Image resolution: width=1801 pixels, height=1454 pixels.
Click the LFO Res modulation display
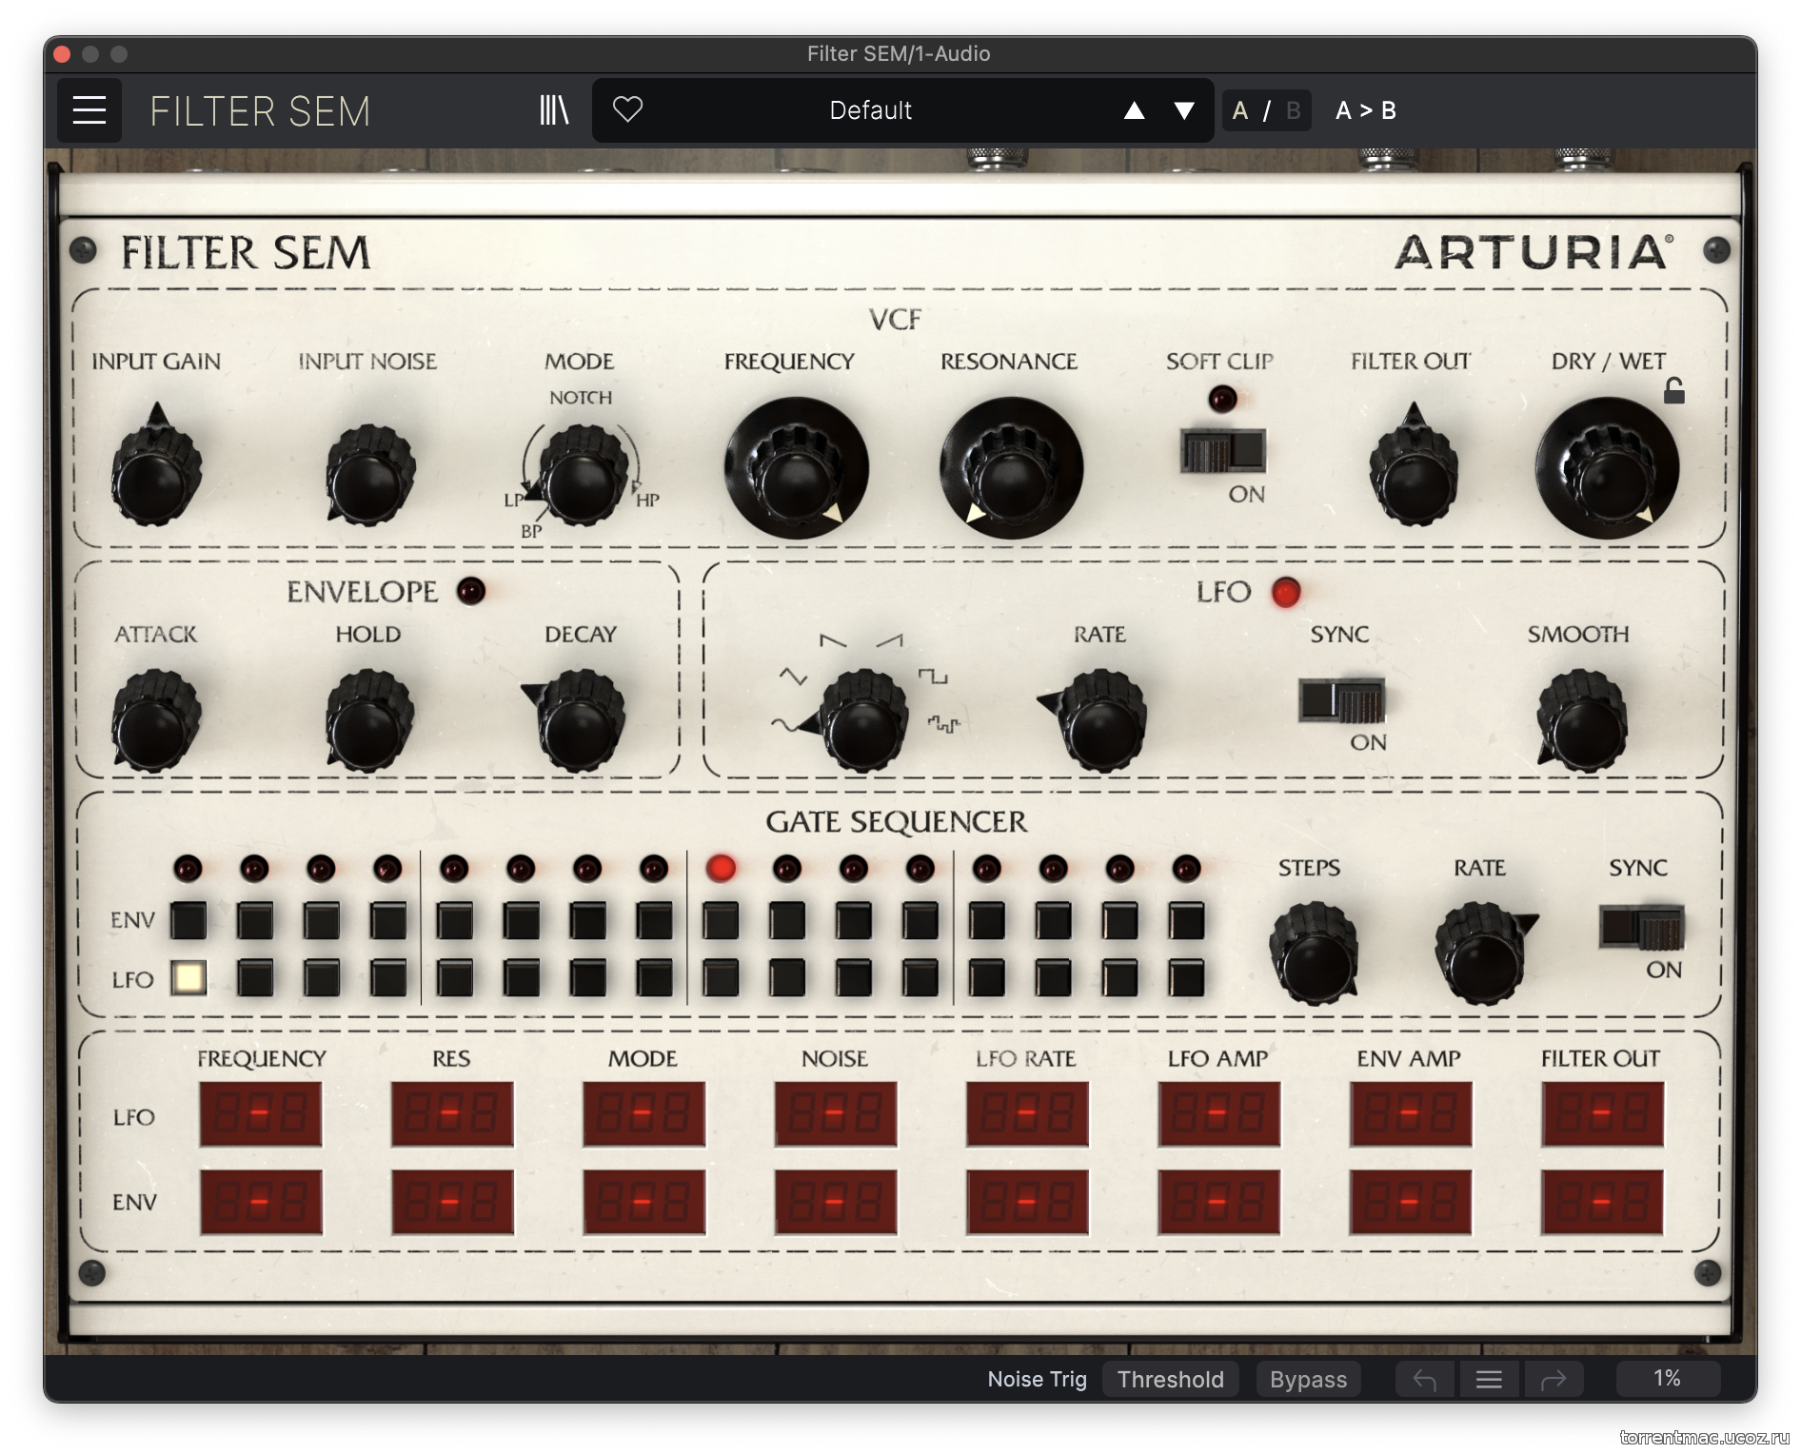[x=451, y=1112]
